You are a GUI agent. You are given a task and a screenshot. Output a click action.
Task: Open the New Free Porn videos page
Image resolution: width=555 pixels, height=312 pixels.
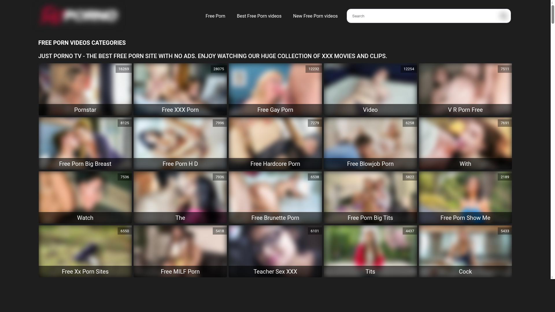pyautogui.click(x=315, y=16)
